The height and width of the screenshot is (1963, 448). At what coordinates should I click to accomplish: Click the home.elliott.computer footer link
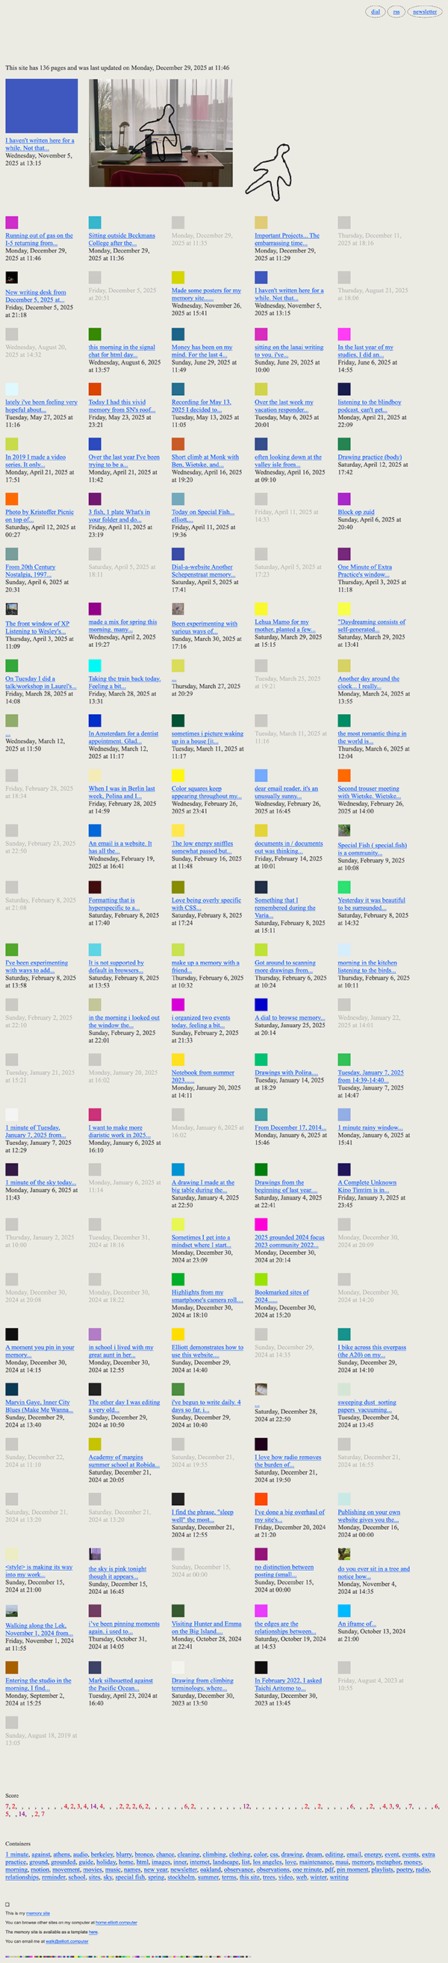tap(116, 1923)
